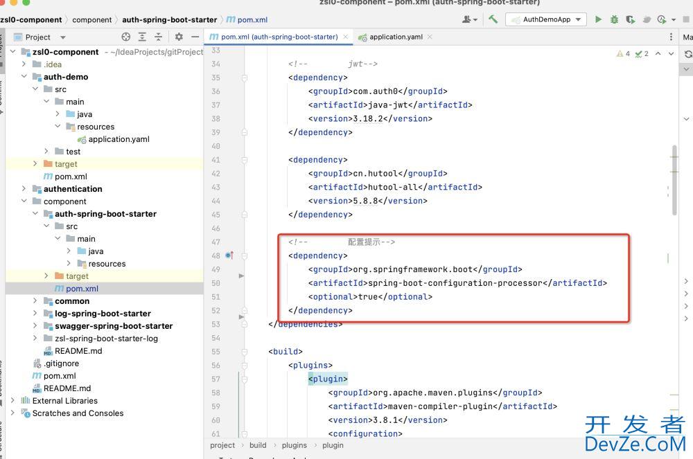
Task: Select README.md under component folder
Action: coord(73,351)
